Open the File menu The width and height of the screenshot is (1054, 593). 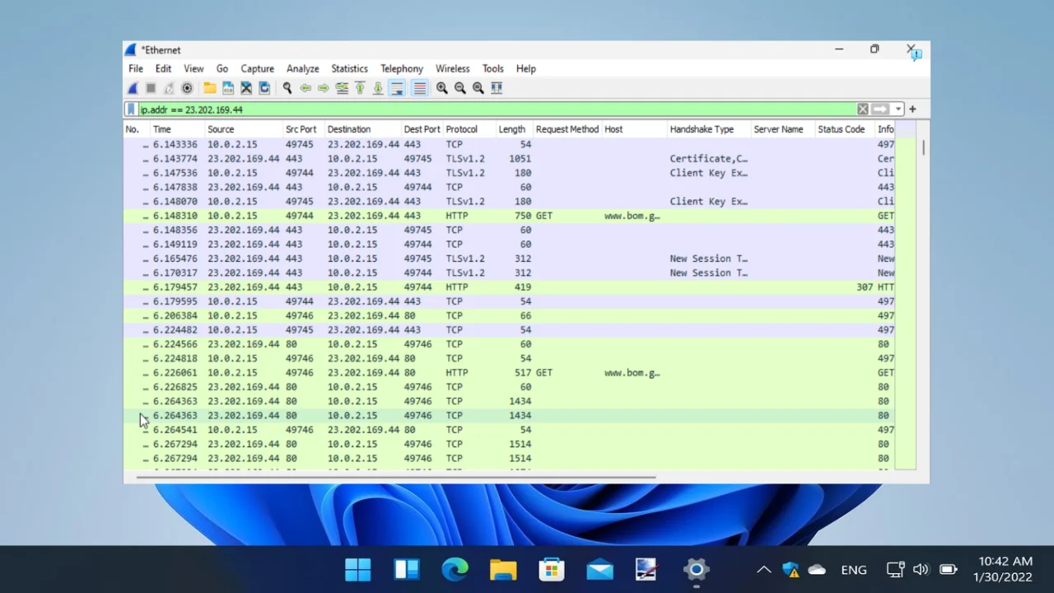click(136, 68)
